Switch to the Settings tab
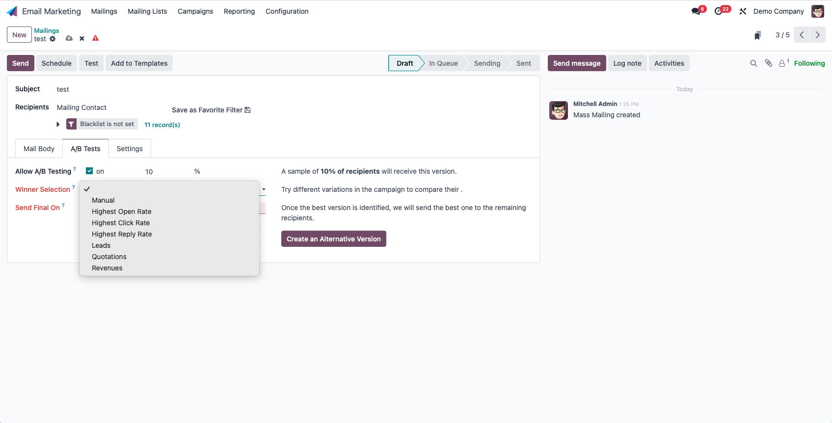This screenshot has width=832, height=423. (x=130, y=149)
